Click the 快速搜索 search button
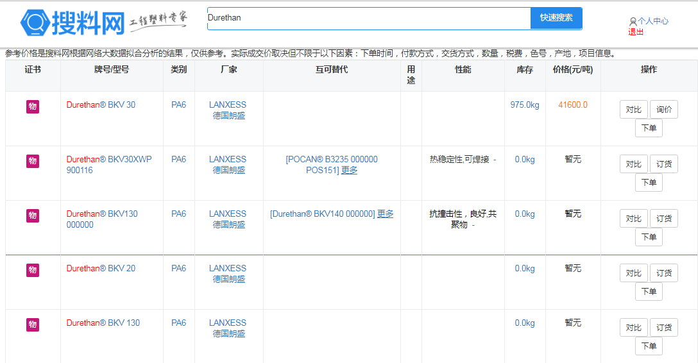 [556, 18]
